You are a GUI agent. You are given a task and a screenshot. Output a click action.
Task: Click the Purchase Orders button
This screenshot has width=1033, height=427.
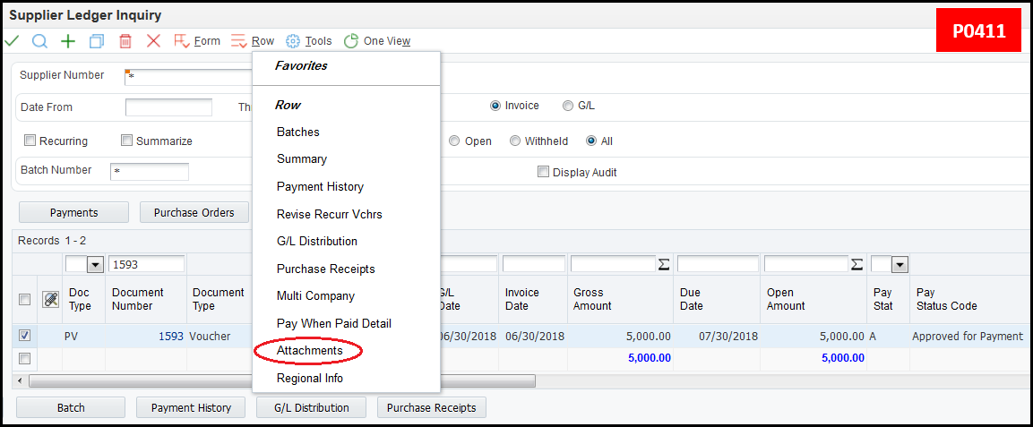[x=194, y=212]
